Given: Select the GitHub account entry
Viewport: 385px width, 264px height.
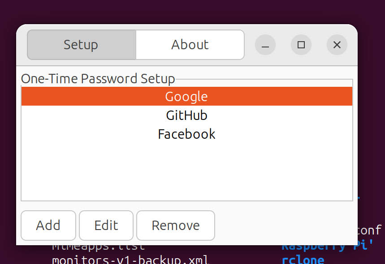Looking at the screenshot, I should 187,115.
